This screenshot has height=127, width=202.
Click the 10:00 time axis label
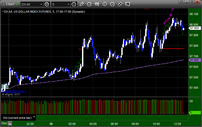click(x=156, y=124)
